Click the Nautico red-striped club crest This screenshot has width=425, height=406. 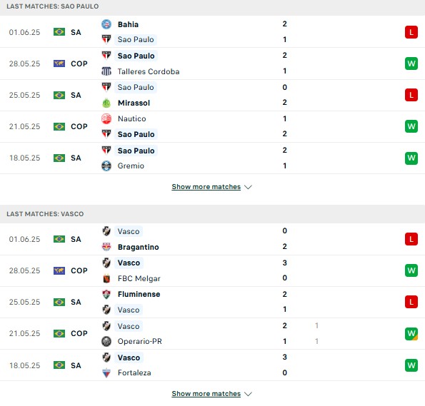click(106, 118)
